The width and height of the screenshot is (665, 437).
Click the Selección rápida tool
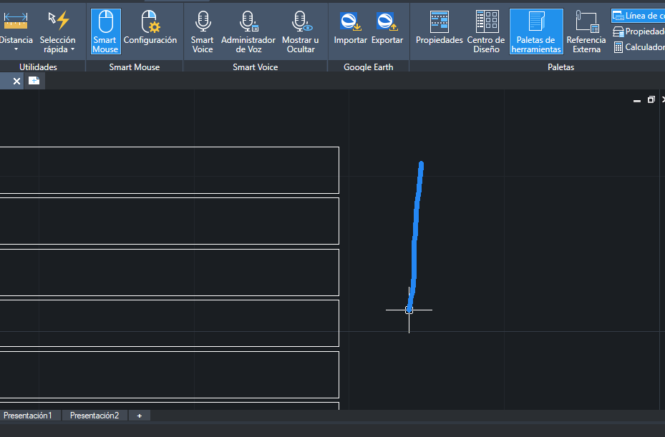(x=58, y=32)
